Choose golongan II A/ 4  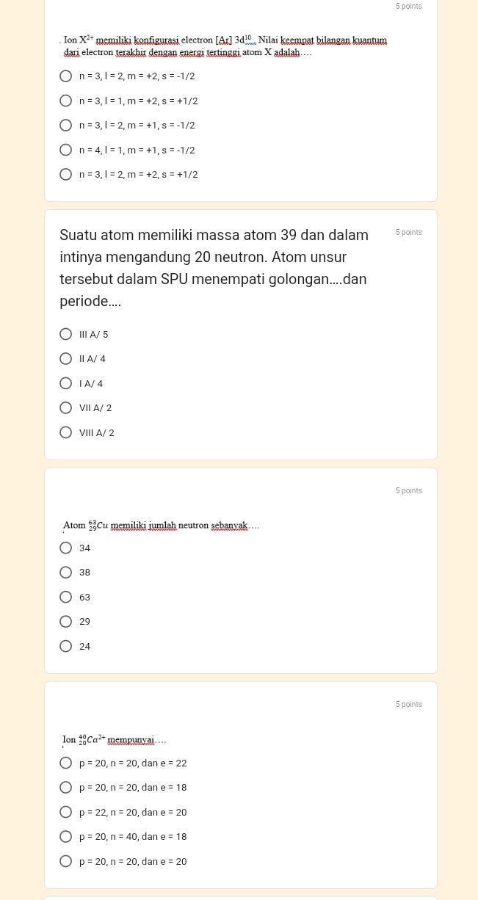point(65,358)
